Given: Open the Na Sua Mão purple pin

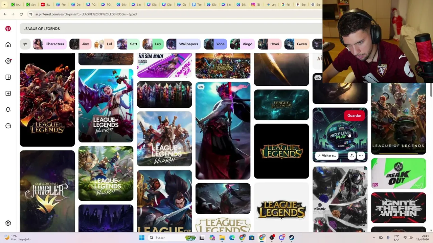Looking at the screenshot, I should click(164, 65).
